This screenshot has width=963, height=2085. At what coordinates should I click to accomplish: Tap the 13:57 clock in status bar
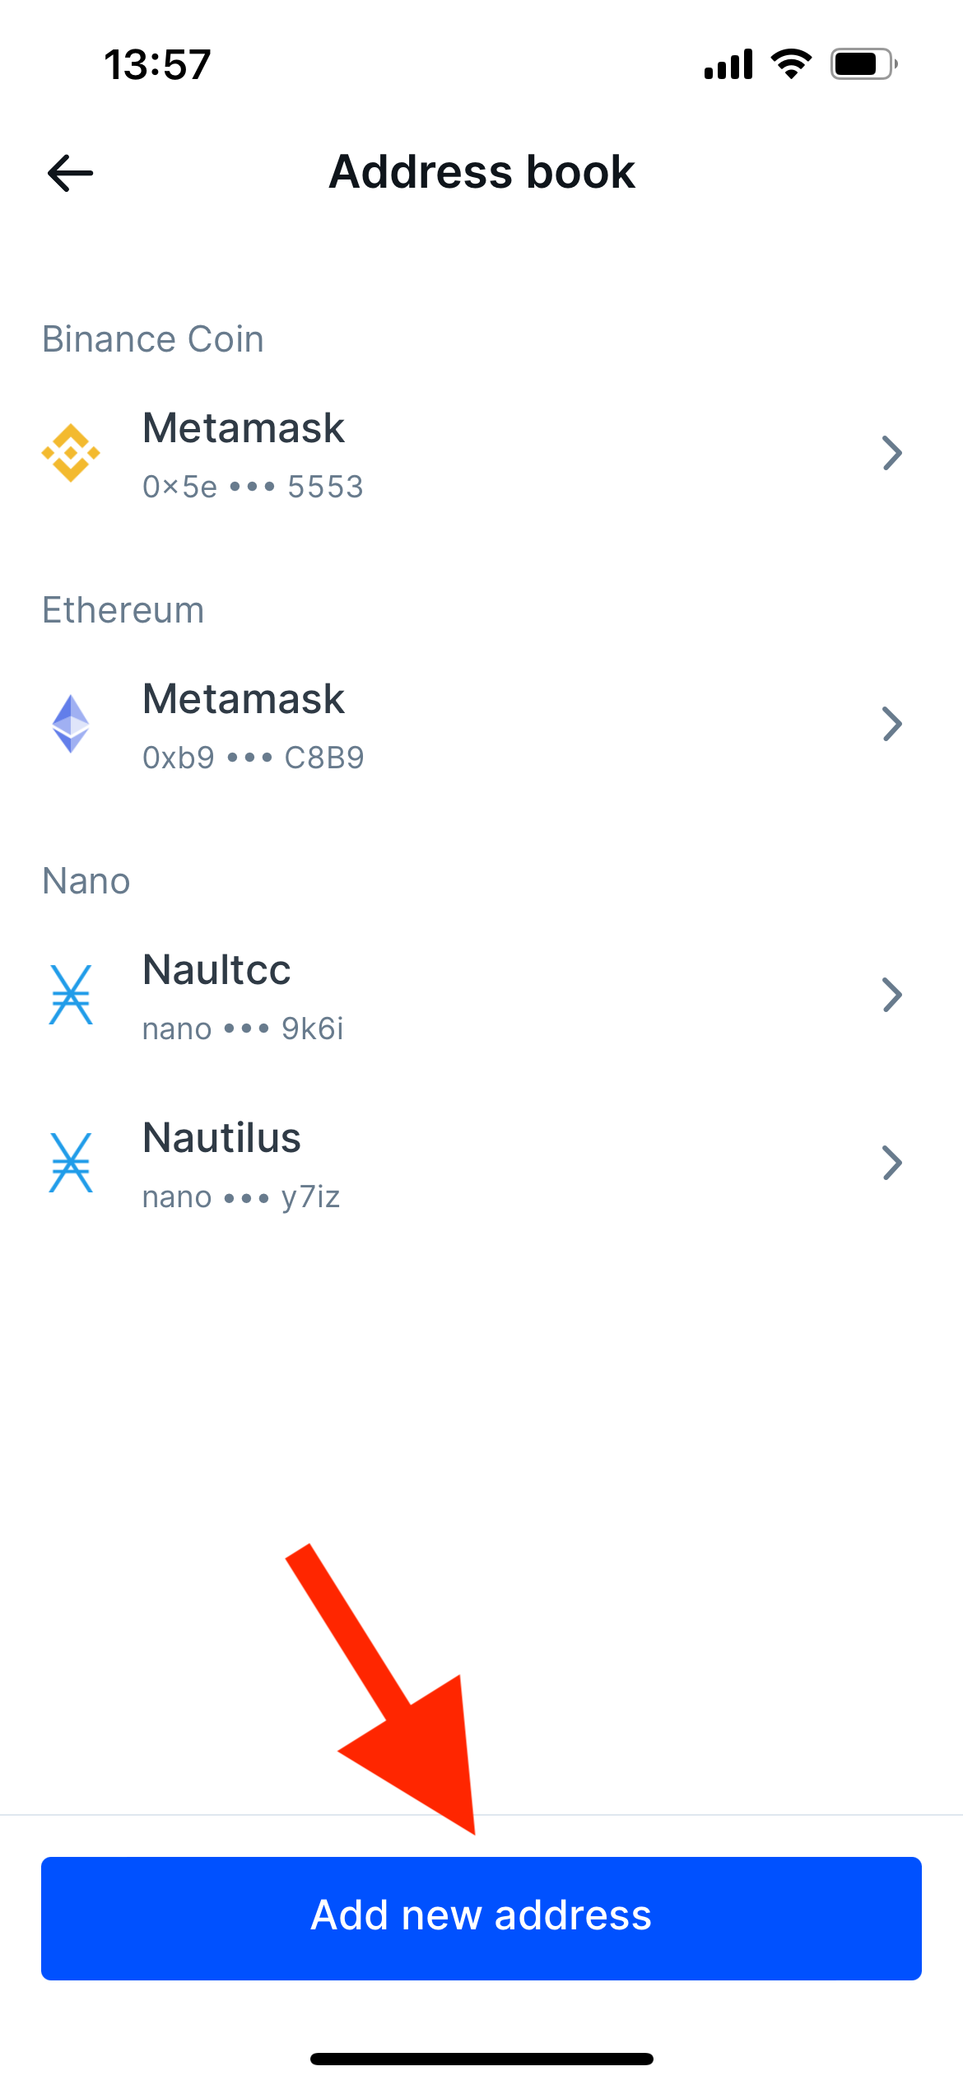[157, 64]
